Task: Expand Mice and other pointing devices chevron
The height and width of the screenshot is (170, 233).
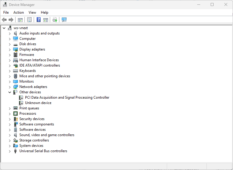Action: [x=10, y=76]
